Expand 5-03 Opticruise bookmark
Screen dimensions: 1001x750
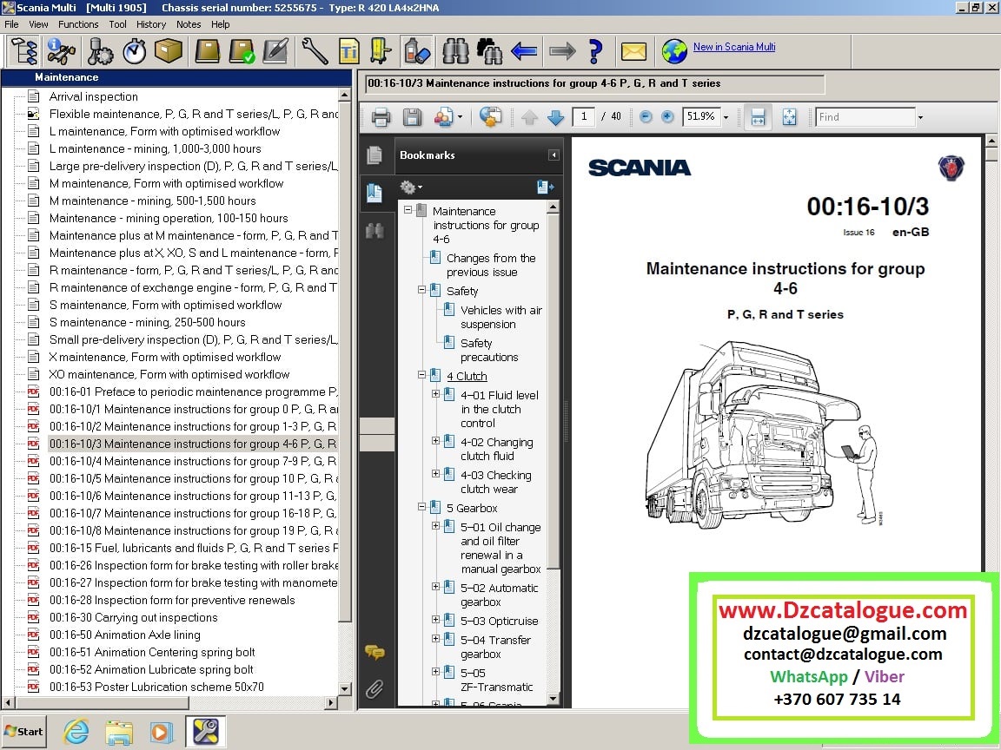point(435,620)
